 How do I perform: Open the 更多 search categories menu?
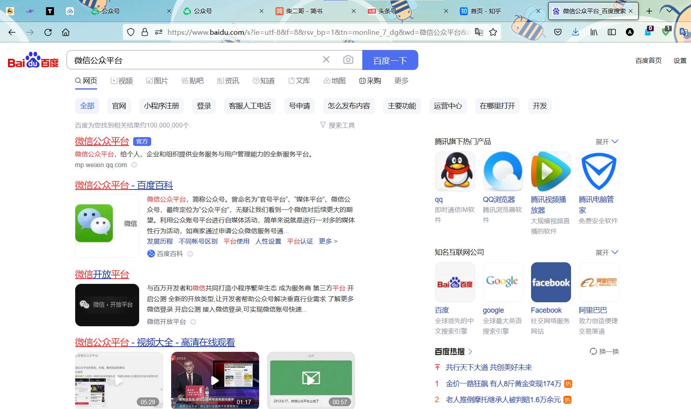401,80
